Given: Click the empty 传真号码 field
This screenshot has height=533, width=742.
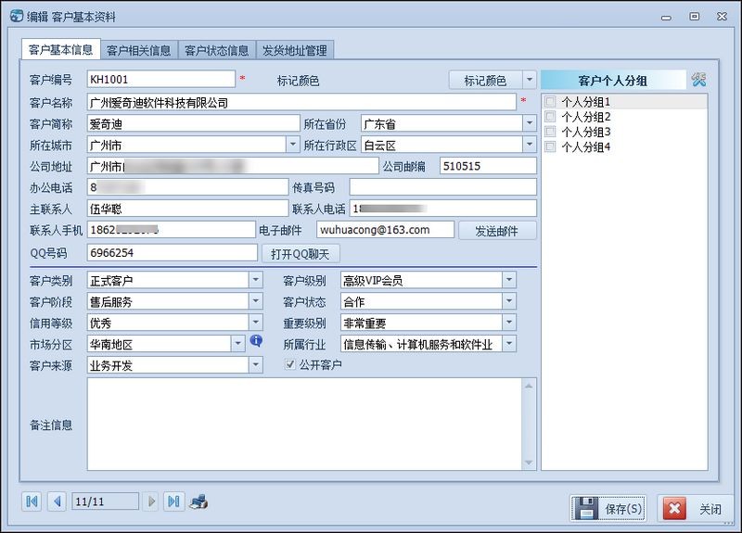Looking at the screenshot, I should pyautogui.click(x=443, y=187).
